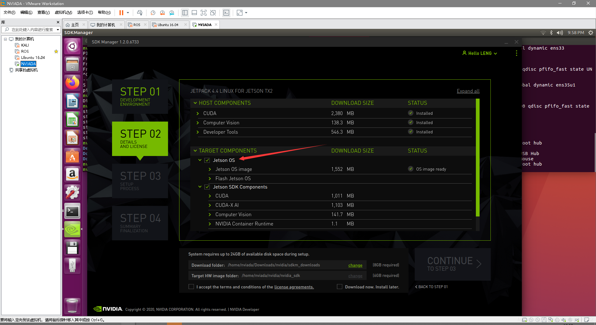Screen dimensions: 596x325
Task: Select KALI in the VMware library tree
Action: 25,45
